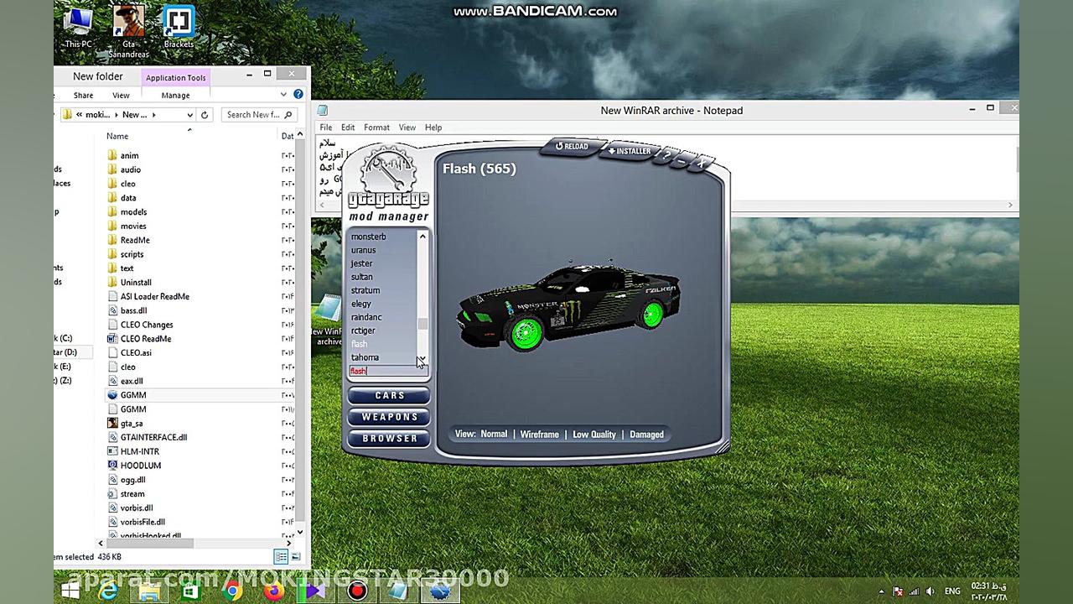
Task: Click the car search field containing flash
Action: 388,371
